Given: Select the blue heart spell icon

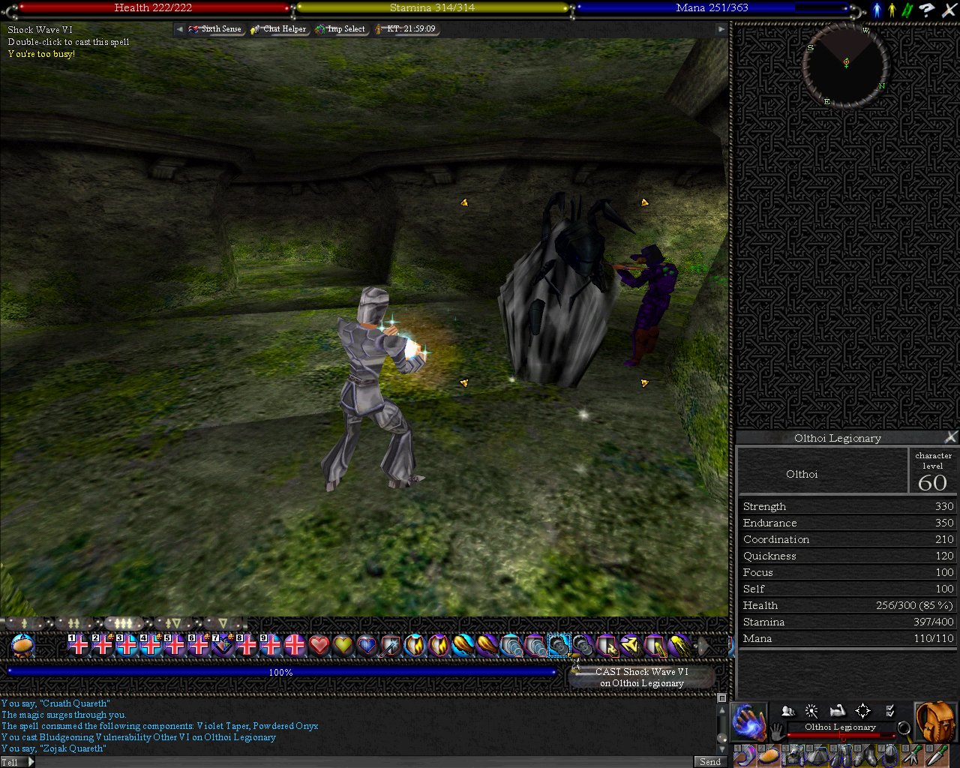Looking at the screenshot, I should [367, 644].
